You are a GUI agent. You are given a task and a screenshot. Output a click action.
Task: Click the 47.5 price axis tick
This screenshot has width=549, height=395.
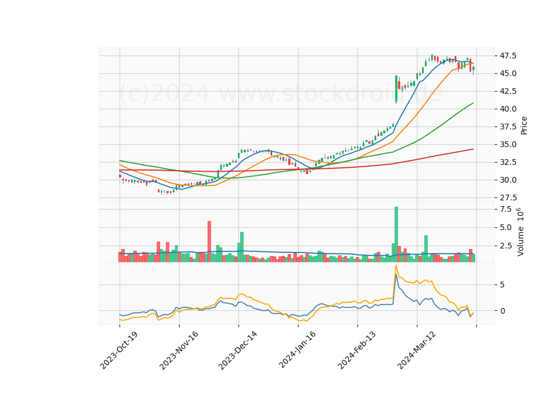click(x=508, y=56)
